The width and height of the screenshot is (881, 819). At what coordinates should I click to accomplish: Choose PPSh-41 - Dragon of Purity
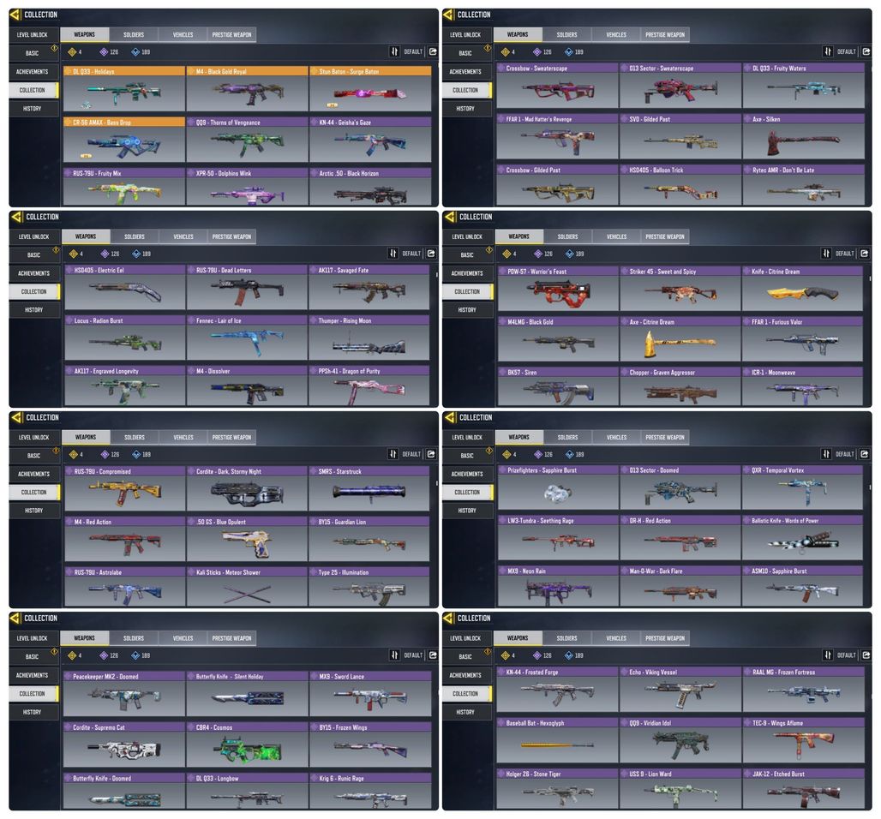[369, 386]
